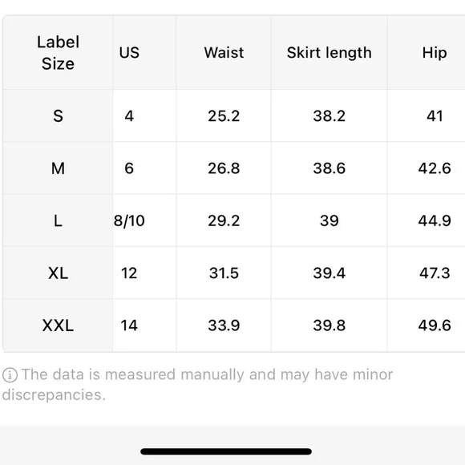Click the 49.6 hip measurement cell
This screenshot has height=465, width=465.
427,325
